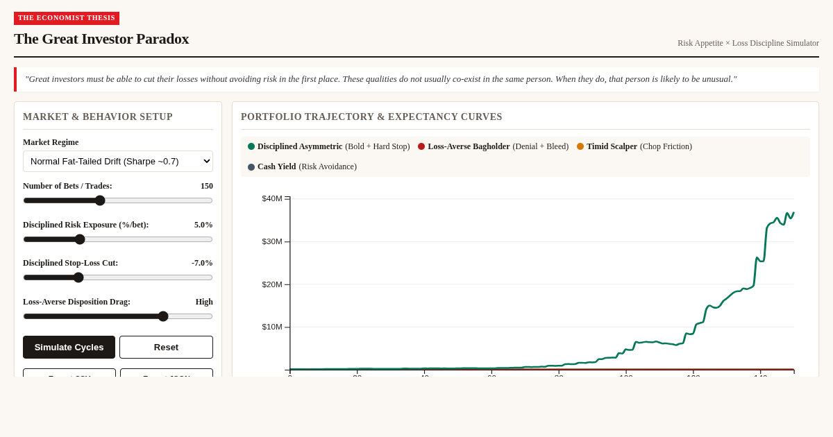Click 'The Great Investor Paradox' title
This screenshot has width=833, height=437.
click(x=101, y=39)
